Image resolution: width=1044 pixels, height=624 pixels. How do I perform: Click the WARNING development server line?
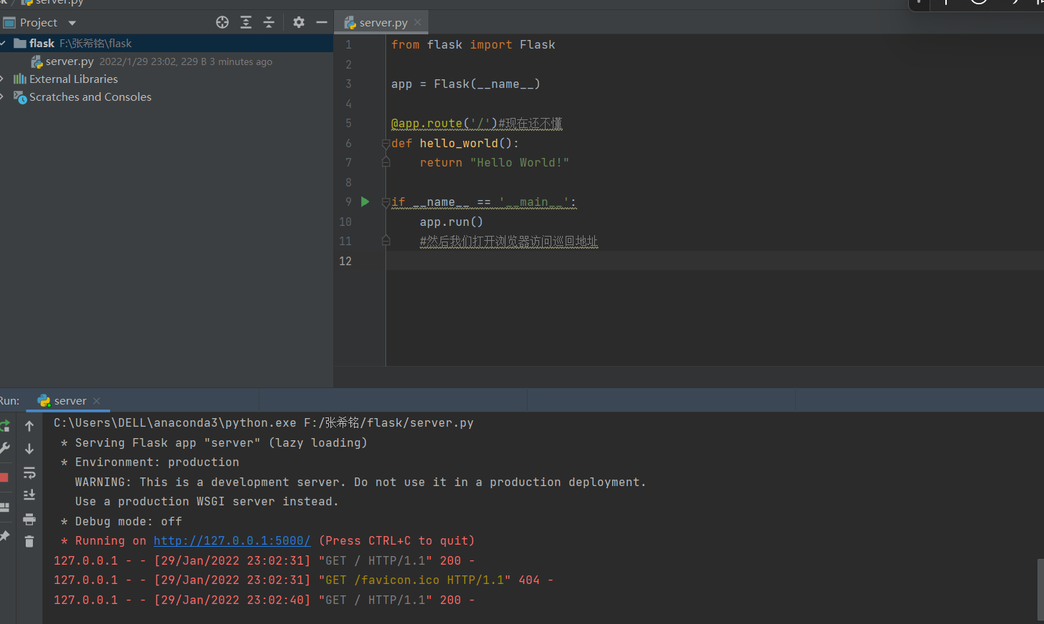pos(360,482)
